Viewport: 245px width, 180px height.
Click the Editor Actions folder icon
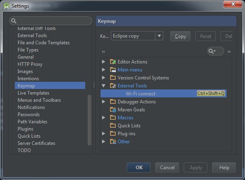click(113, 61)
